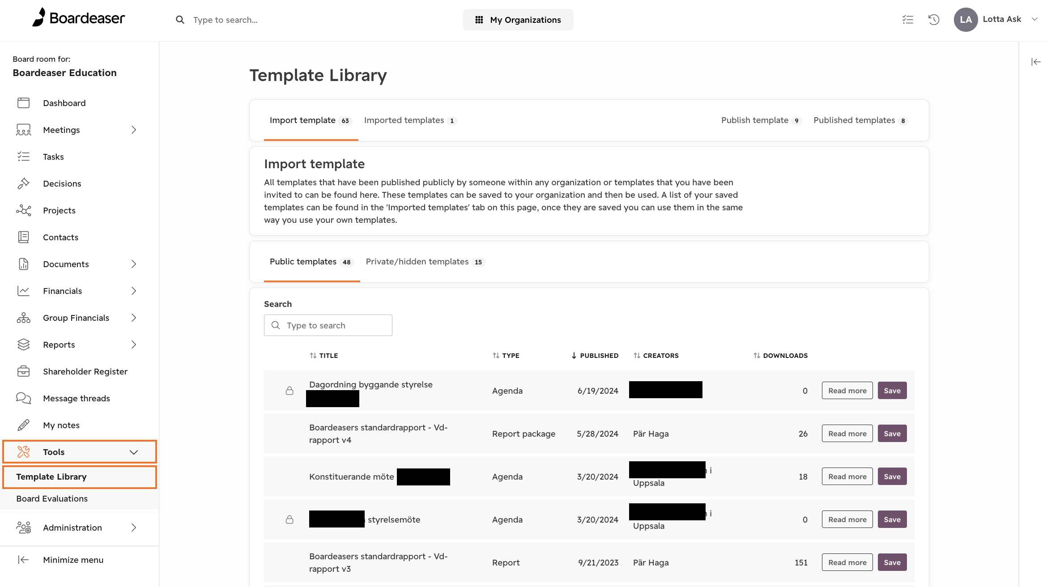Click the Pär Haga creator with 151 downloads

pyautogui.click(x=651, y=562)
